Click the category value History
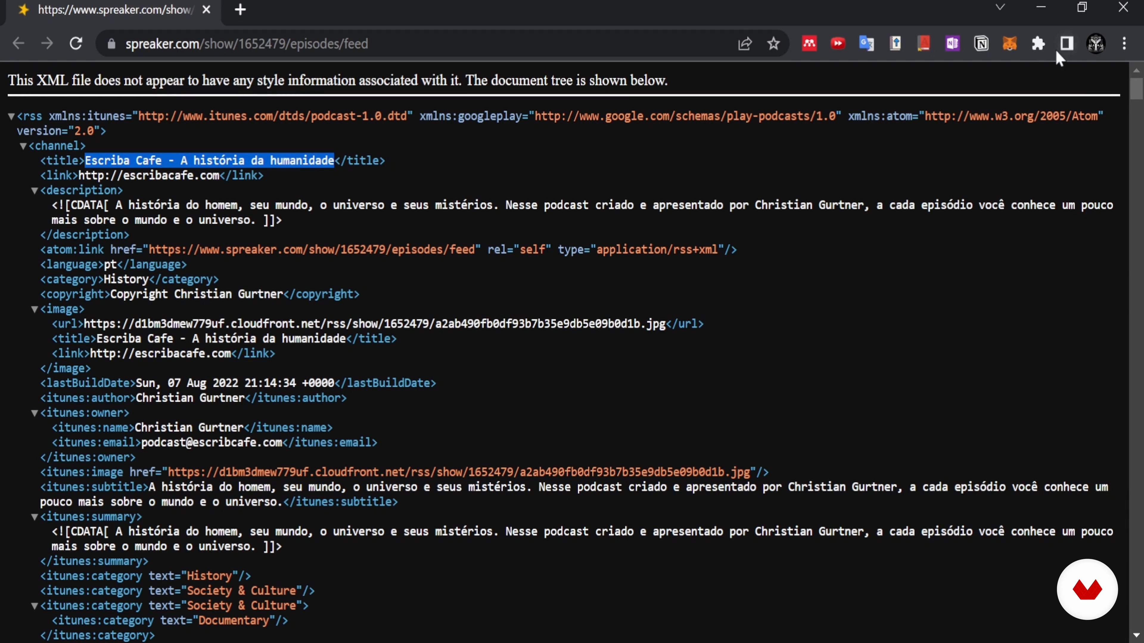 126,279
